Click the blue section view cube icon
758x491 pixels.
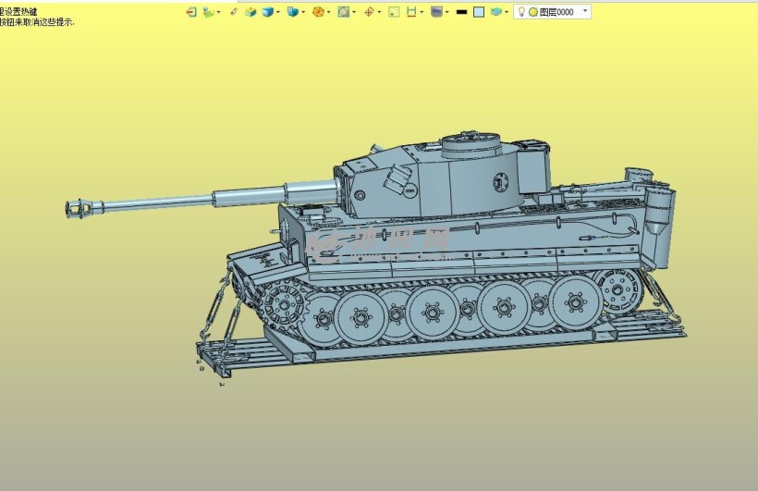(x=292, y=12)
